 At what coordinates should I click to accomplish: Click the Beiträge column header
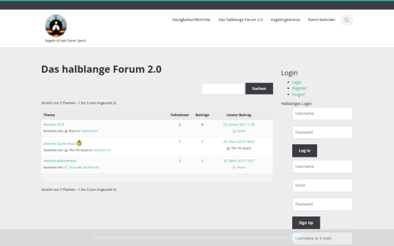(x=202, y=115)
